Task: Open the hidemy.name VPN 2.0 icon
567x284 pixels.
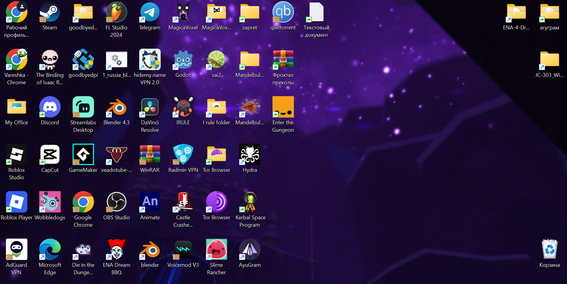Action: pos(150,60)
